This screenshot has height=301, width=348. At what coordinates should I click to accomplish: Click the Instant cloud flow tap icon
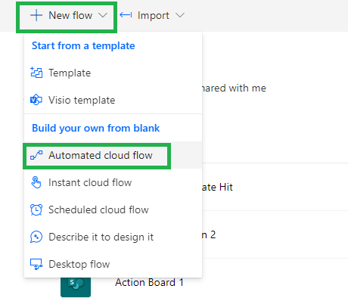point(36,182)
